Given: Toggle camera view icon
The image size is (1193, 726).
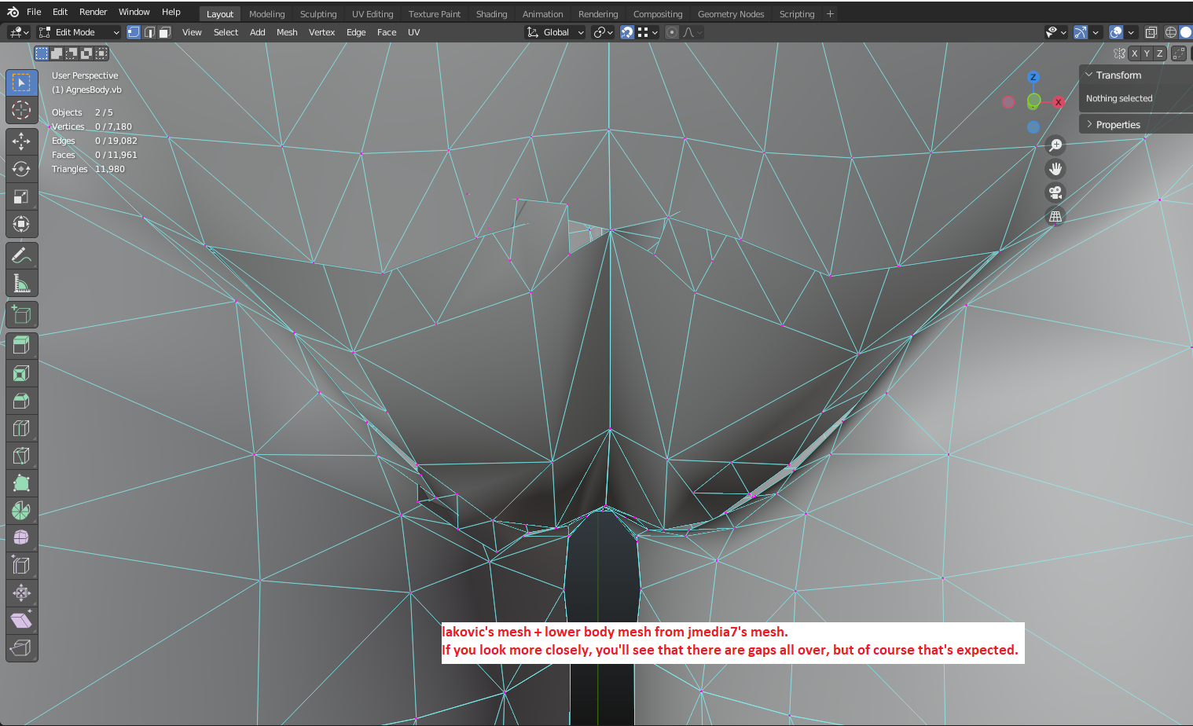Looking at the screenshot, I should (1055, 192).
